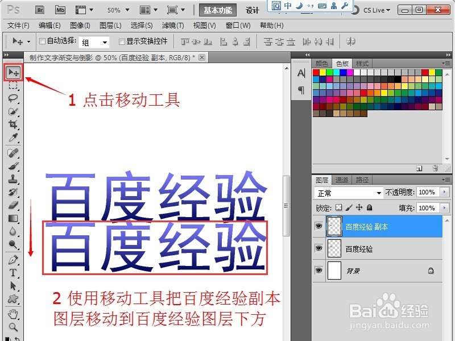Select the Move tool

click(x=13, y=72)
